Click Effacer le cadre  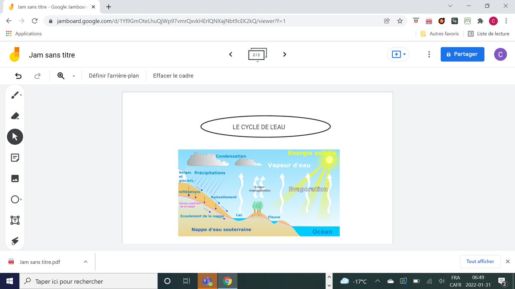(173, 76)
